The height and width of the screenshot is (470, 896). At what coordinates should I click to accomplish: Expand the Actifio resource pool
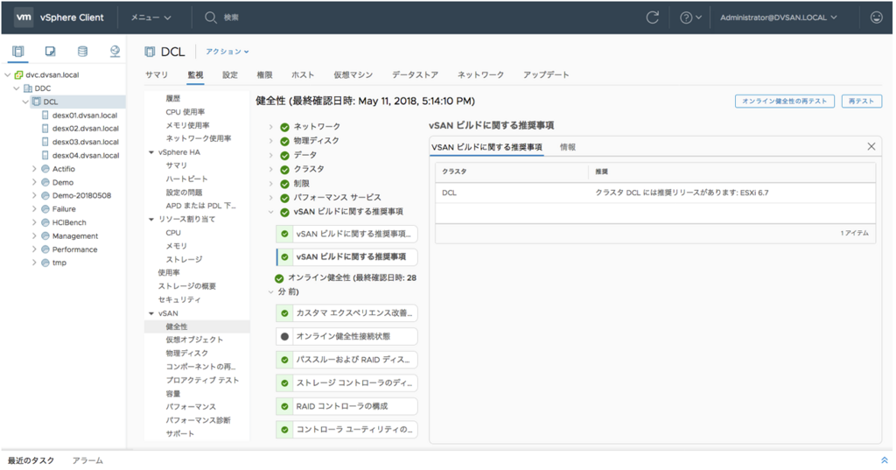point(34,169)
